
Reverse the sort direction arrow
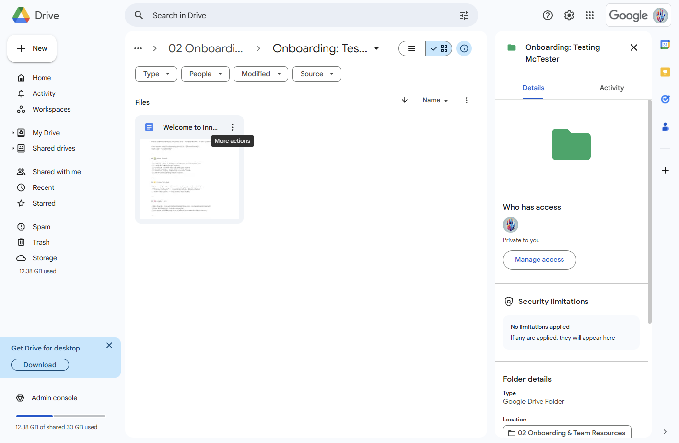click(404, 100)
